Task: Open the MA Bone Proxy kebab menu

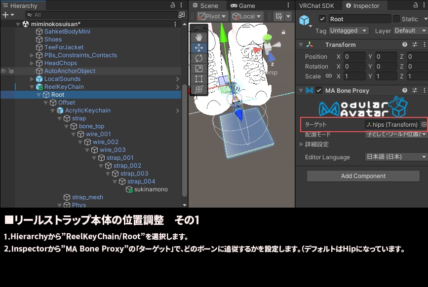Action: coord(425,90)
